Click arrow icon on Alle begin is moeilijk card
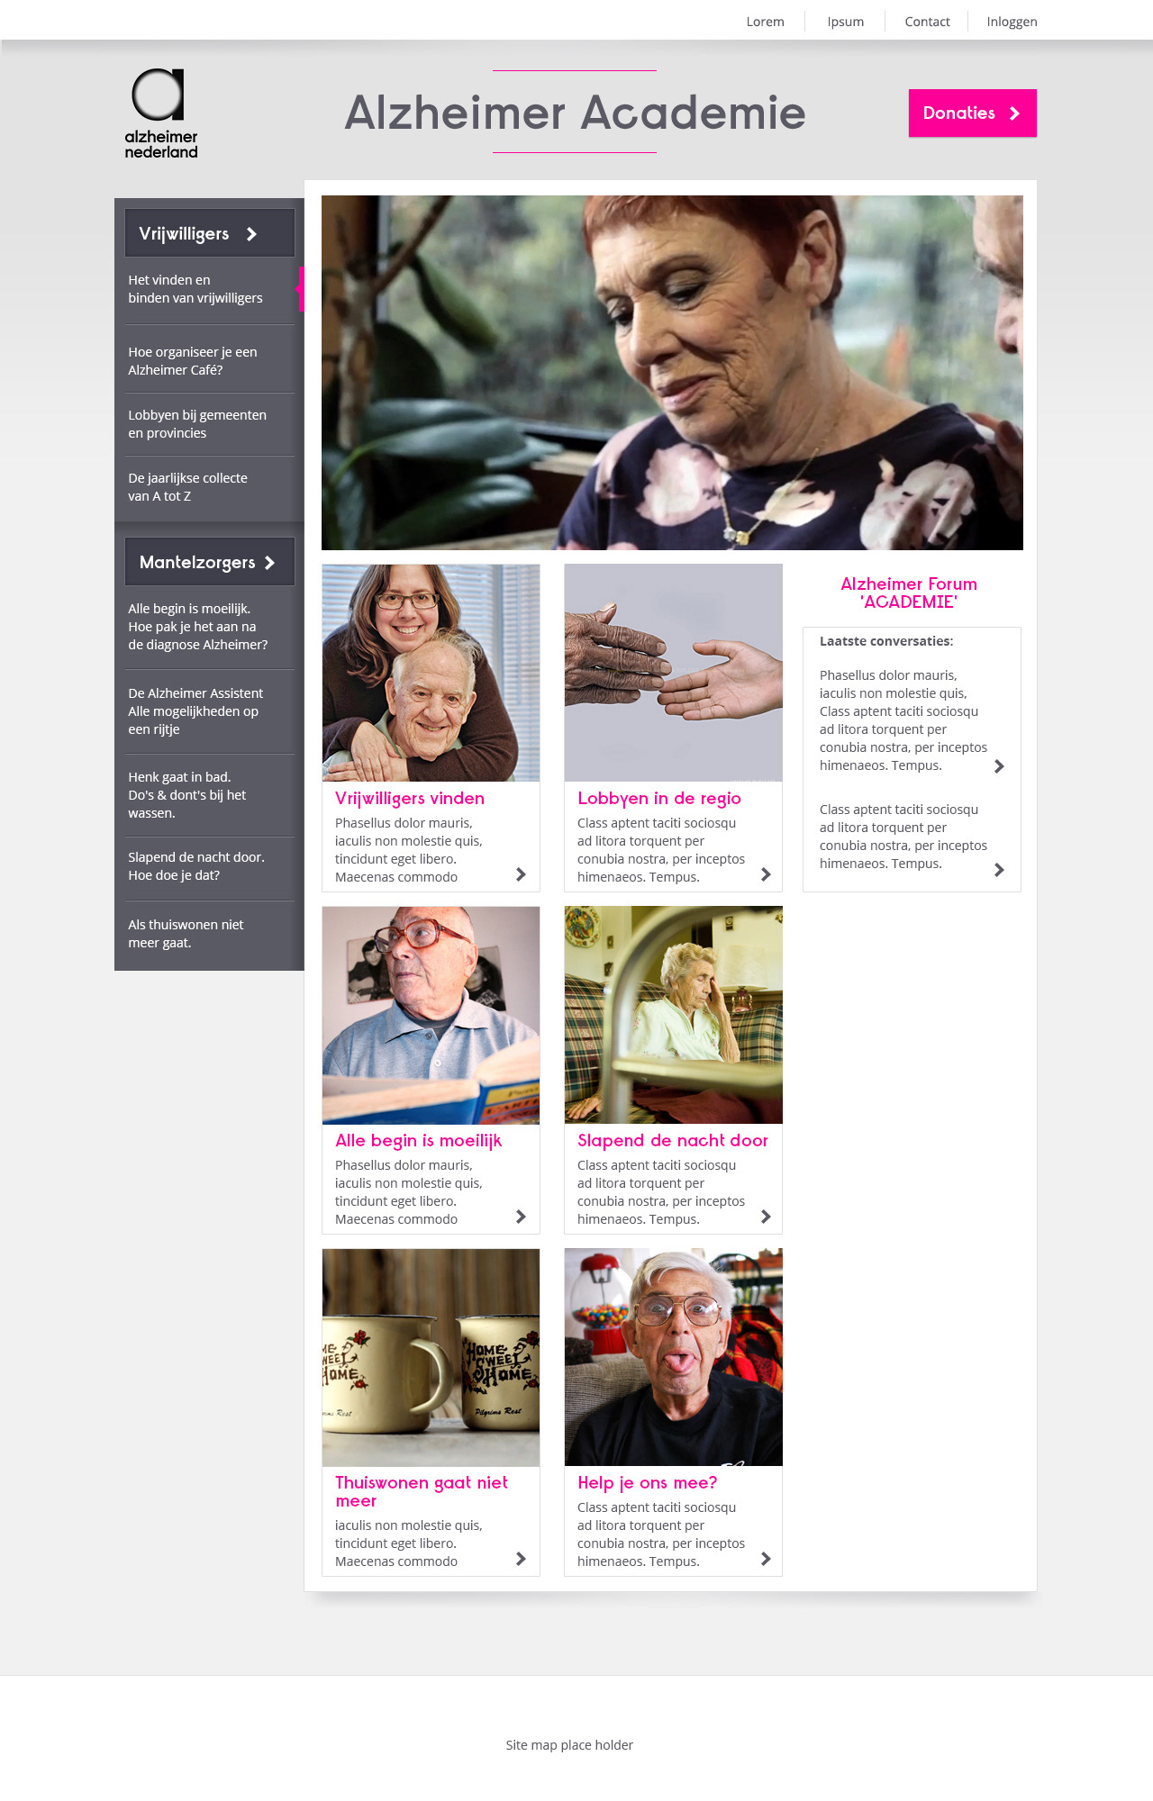The height and width of the screenshot is (1801, 1153). coord(521,1217)
